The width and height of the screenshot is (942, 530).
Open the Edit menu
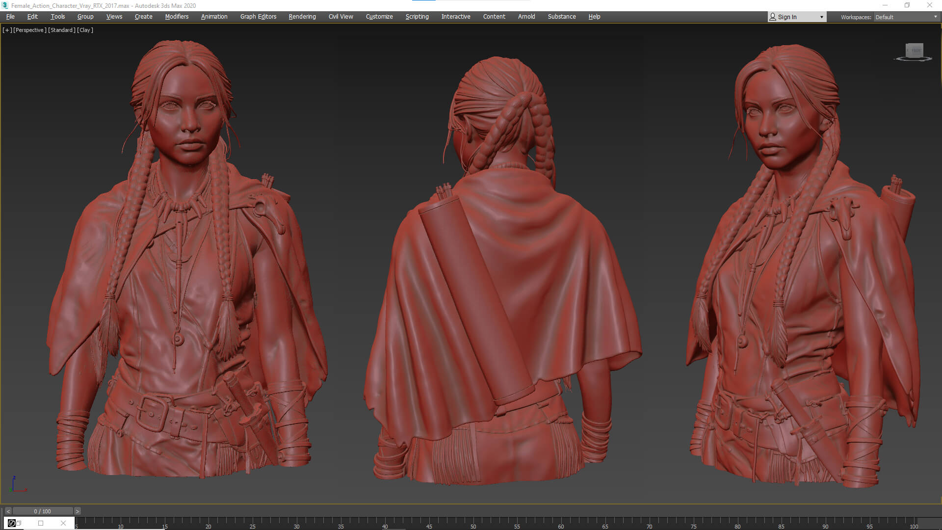[x=32, y=17]
